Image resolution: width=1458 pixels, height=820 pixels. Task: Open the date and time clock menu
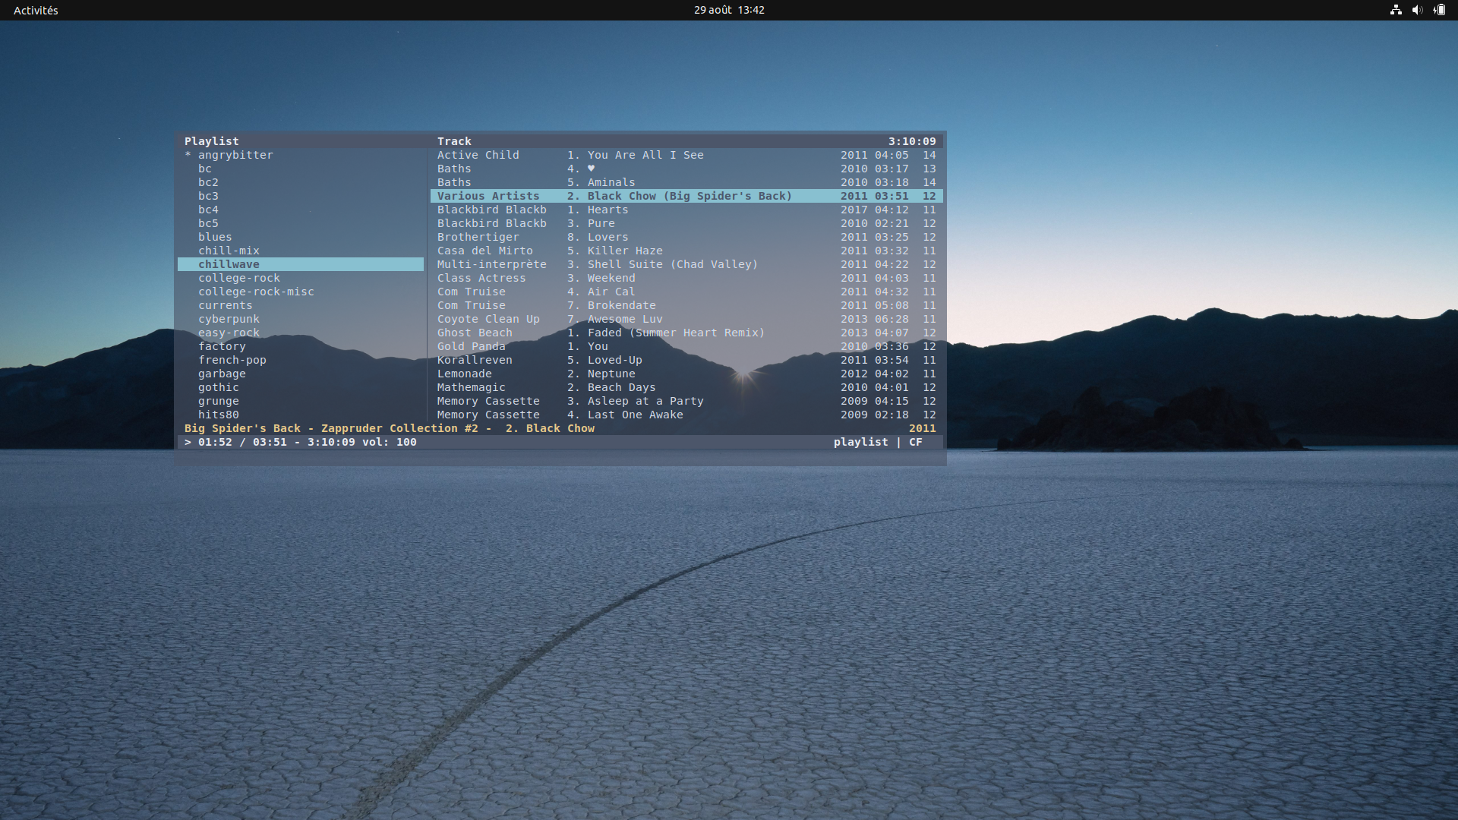click(728, 10)
